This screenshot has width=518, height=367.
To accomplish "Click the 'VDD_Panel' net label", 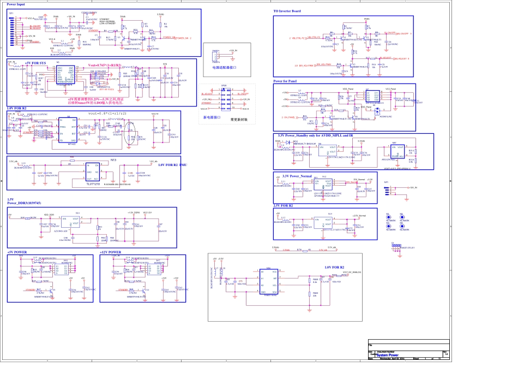I will (x=348, y=89).
